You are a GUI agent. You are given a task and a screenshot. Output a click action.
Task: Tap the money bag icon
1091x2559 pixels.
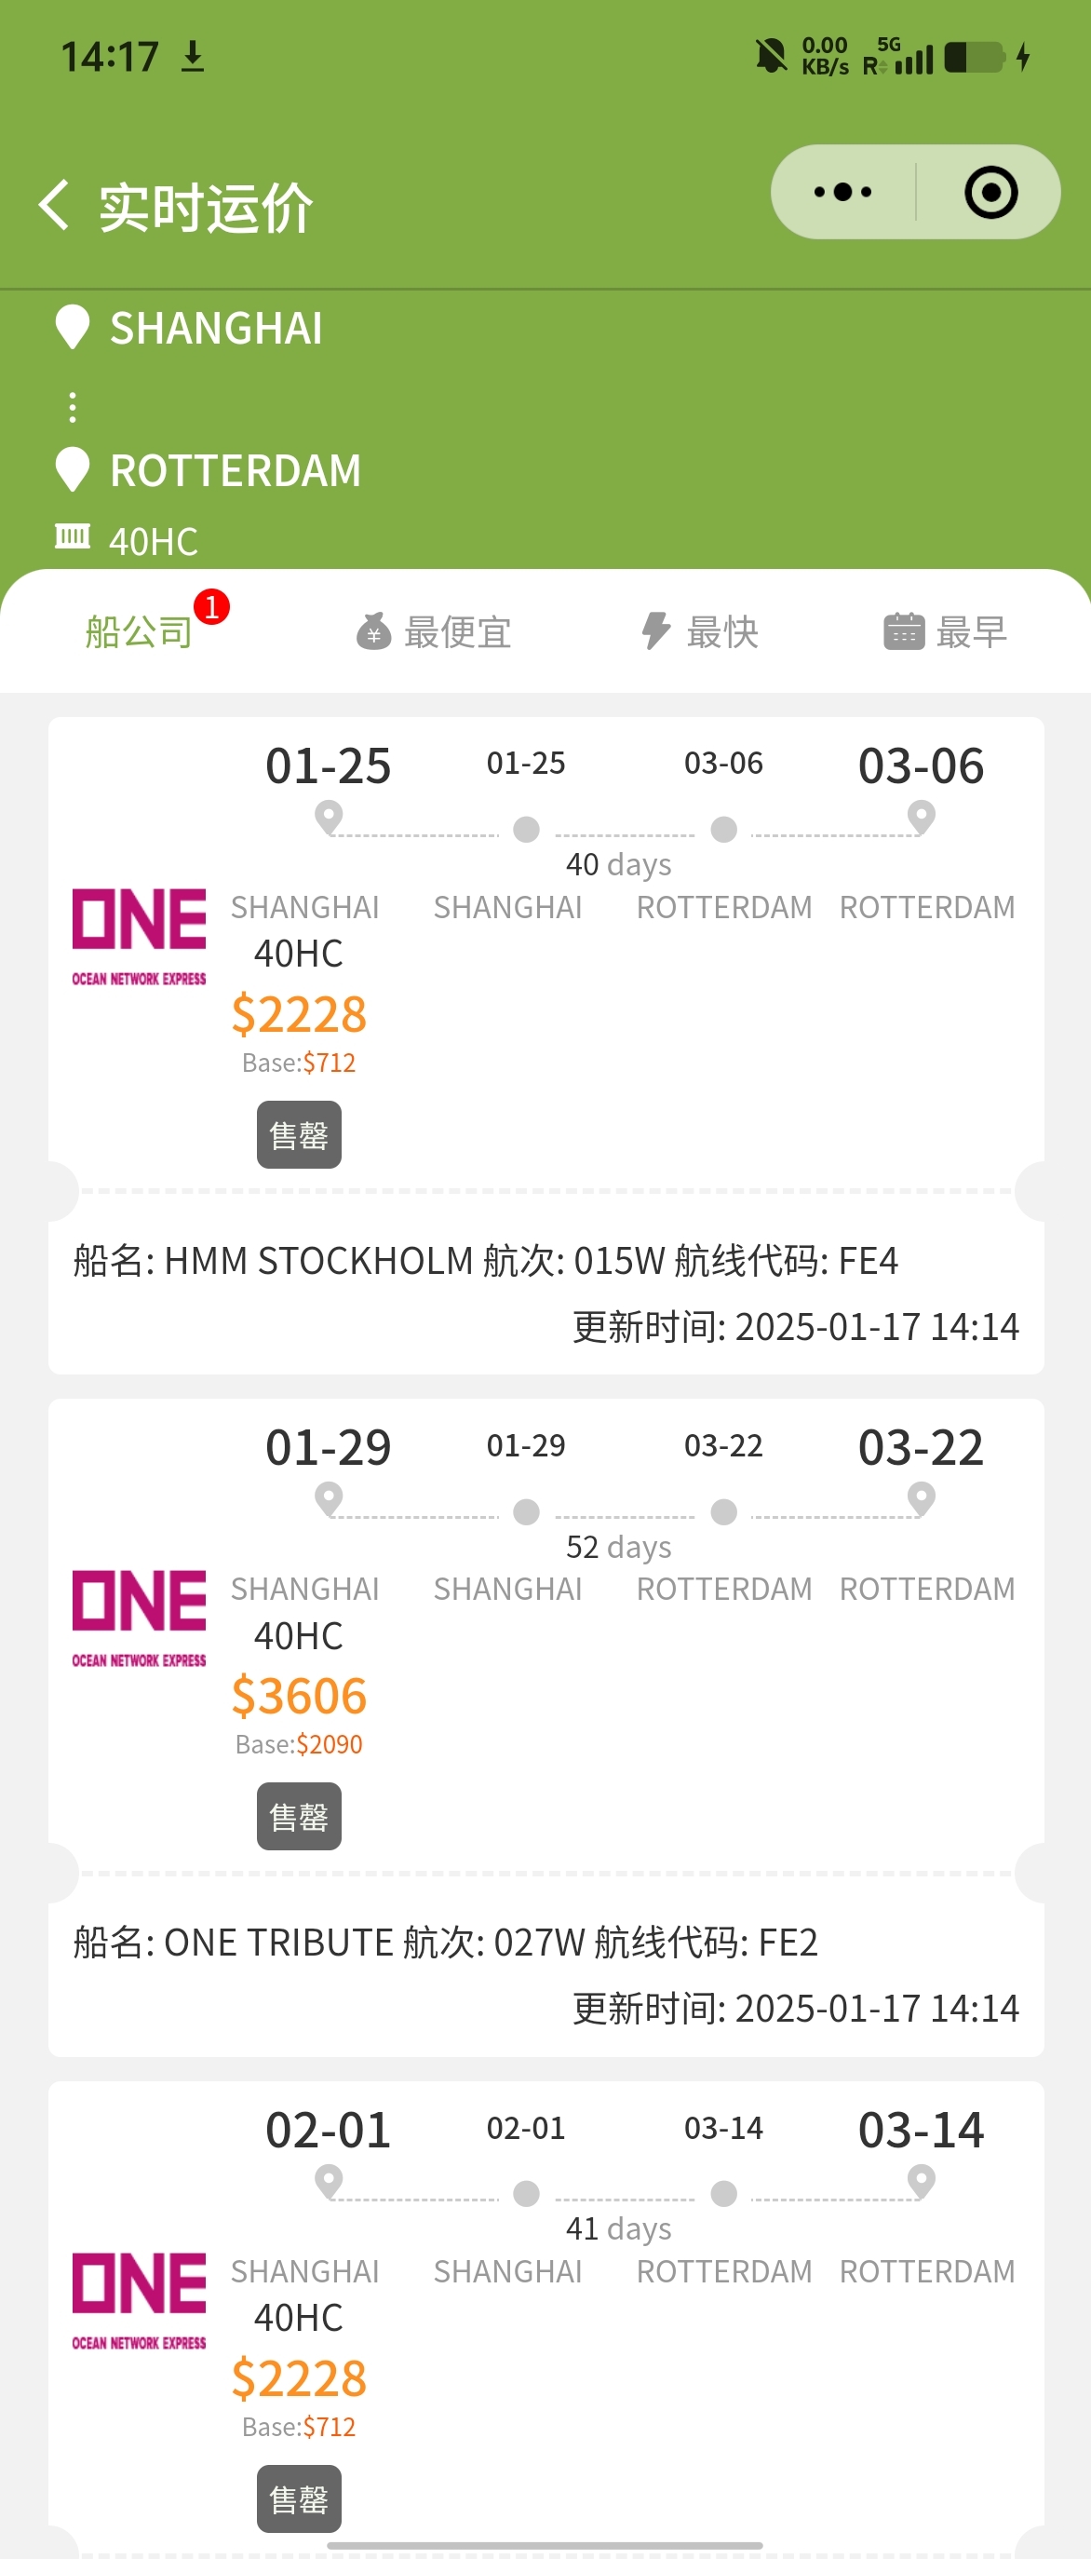[373, 630]
